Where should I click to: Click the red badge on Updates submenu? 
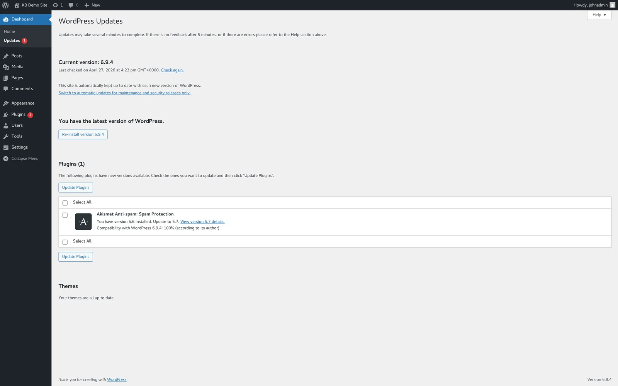tap(24, 41)
